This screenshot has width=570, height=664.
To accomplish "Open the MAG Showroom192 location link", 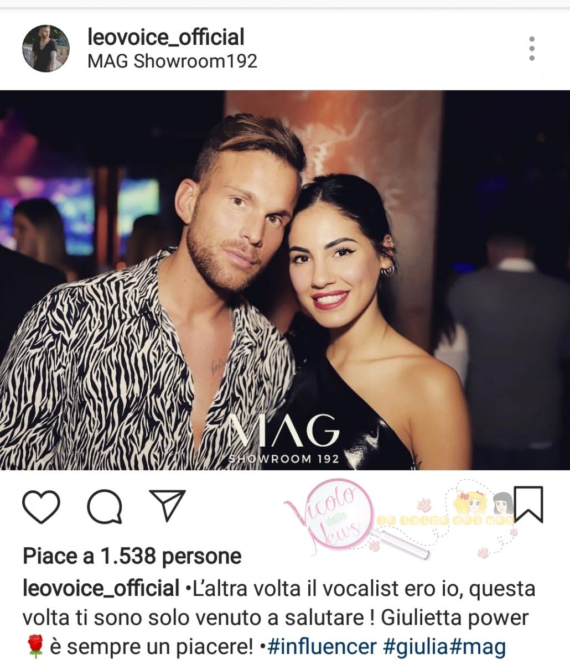I will point(173,61).
